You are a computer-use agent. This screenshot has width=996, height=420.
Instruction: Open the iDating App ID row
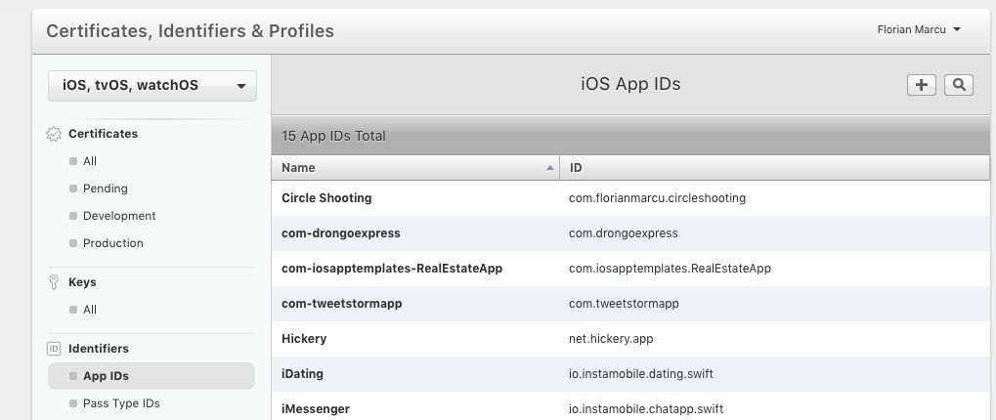coord(302,374)
